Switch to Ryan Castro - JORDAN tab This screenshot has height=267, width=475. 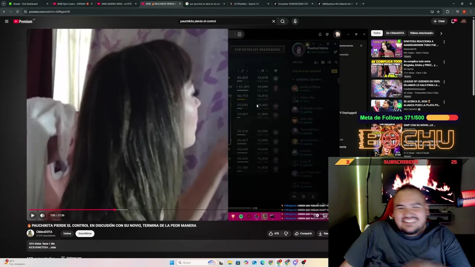(71, 4)
